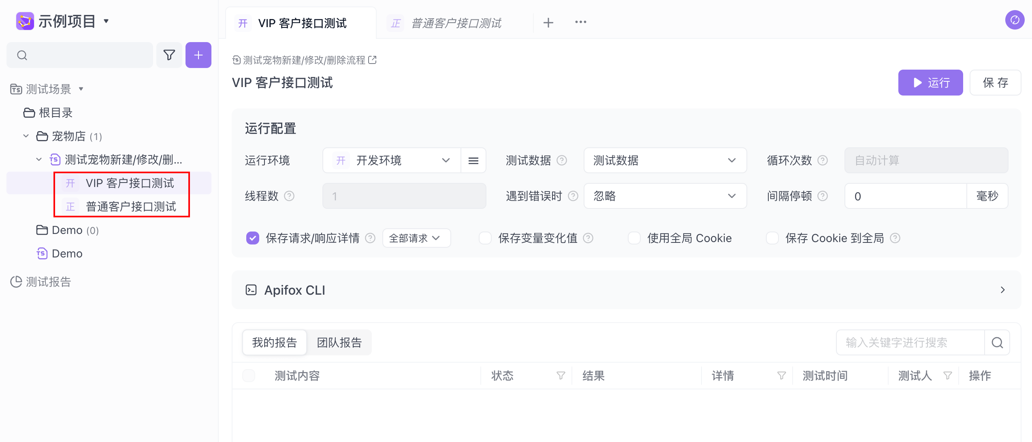This screenshot has height=442, width=1032.
Task: Click the 运行 run button
Action: [x=930, y=83]
